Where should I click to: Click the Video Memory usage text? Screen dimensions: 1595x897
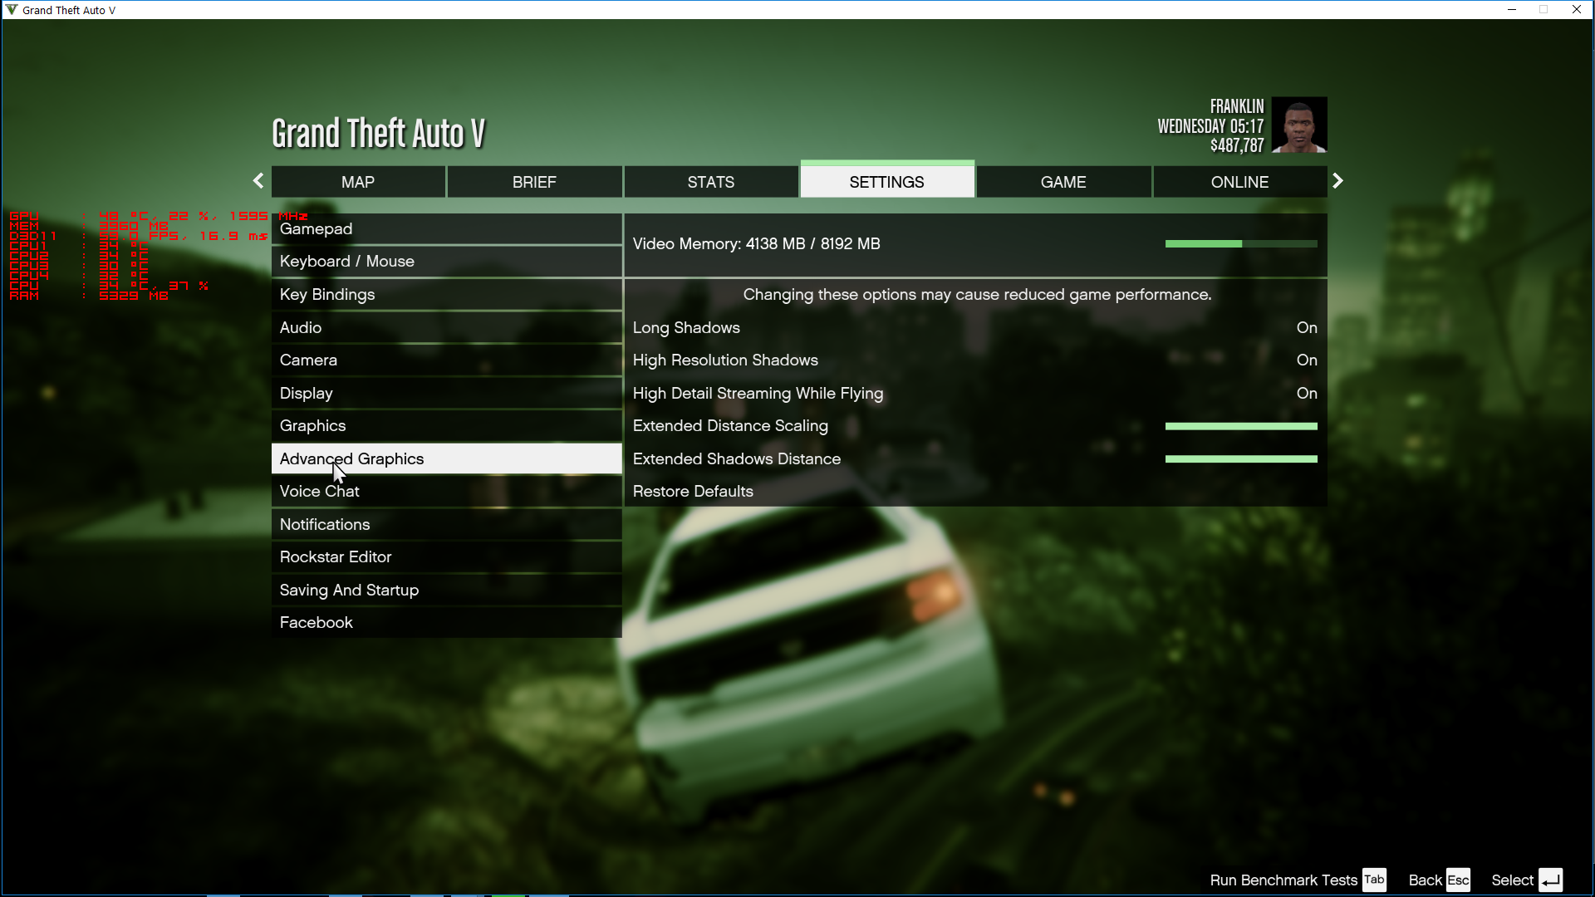[756, 244]
